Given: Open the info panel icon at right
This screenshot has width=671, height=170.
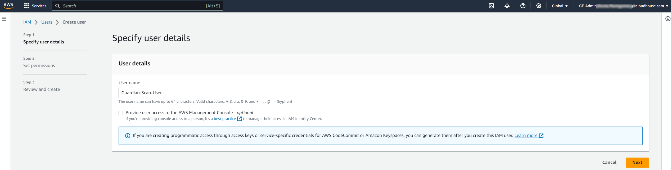Looking at the screenshot, I should coord(668,19).
